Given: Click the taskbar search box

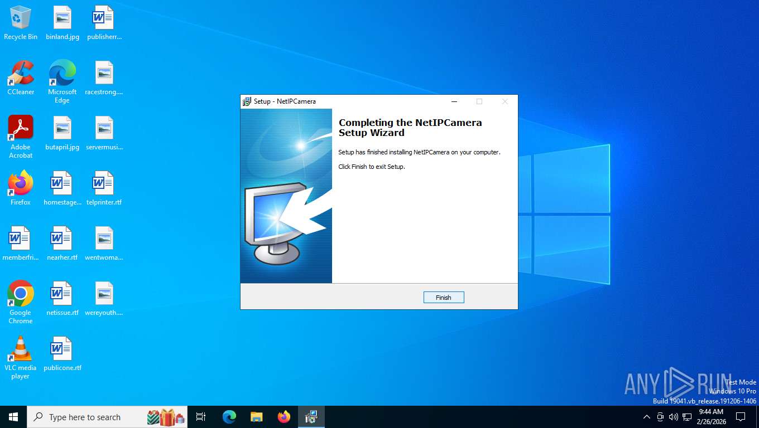Looking at the screenshot, I should (x=107, y=417).
